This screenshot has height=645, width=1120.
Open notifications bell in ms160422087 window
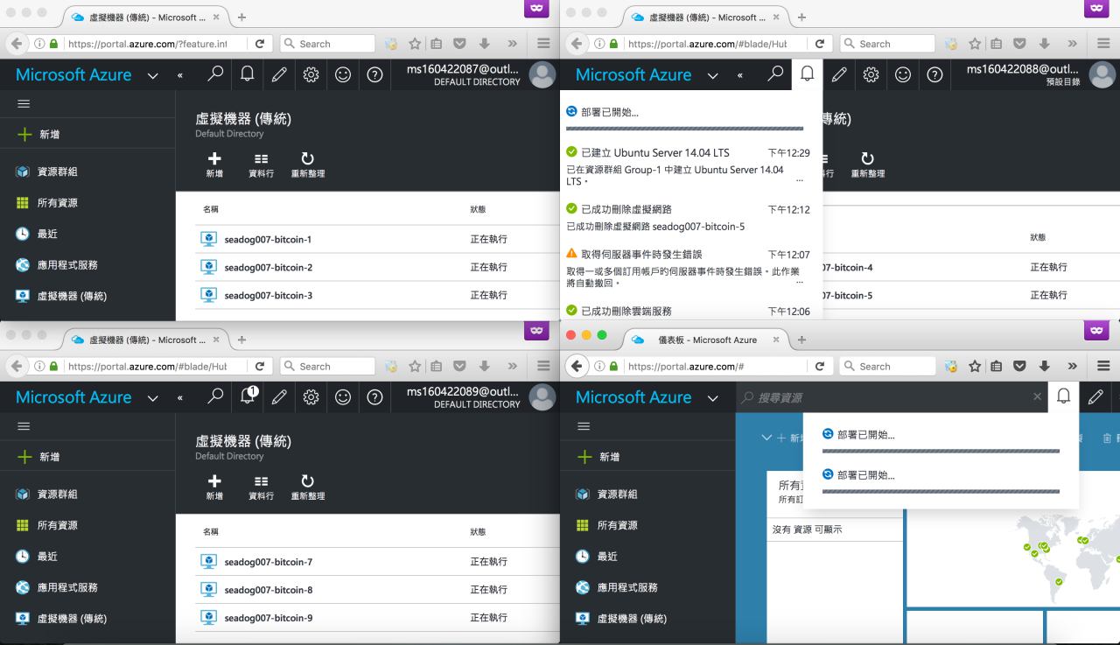click(247, 75)
